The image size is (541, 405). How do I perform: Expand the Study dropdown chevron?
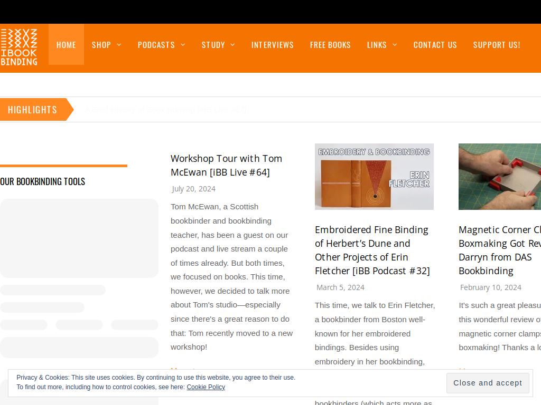[x=232, y=45]
